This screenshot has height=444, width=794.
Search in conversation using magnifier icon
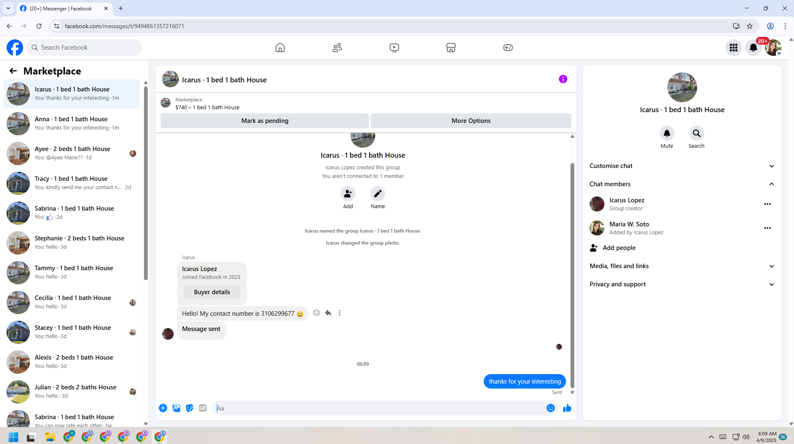697,133
